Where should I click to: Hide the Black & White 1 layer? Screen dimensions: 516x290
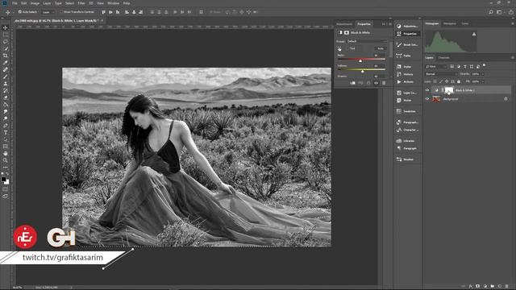(427, 90)
